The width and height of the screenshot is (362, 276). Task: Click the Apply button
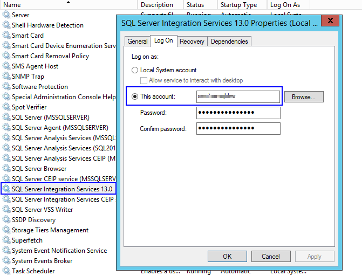click(x=315, y=257)
